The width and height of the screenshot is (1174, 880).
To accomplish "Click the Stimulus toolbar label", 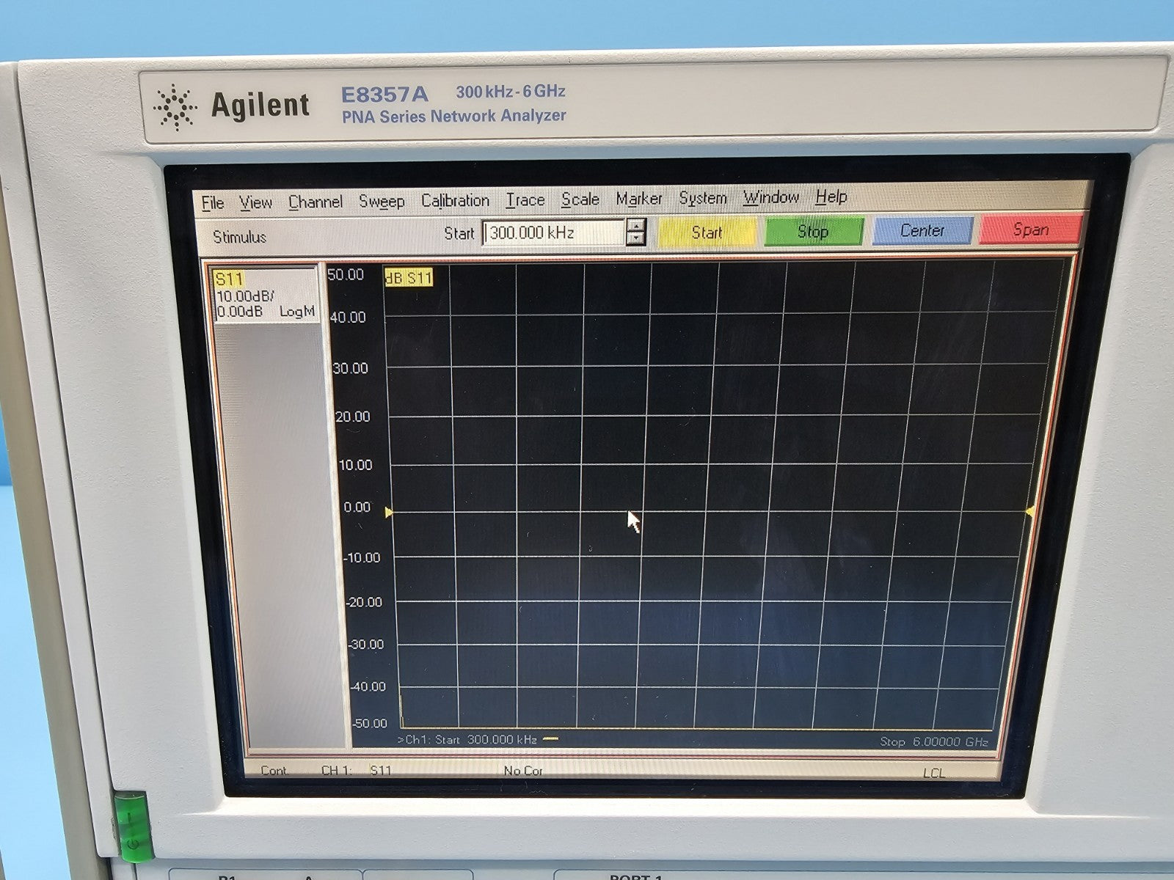I will 239,237.
